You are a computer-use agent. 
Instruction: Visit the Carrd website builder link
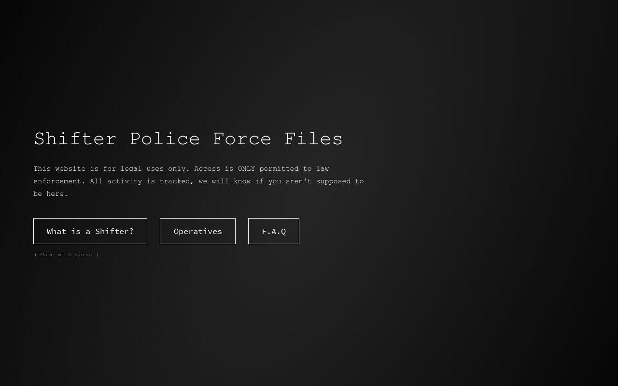67,254
